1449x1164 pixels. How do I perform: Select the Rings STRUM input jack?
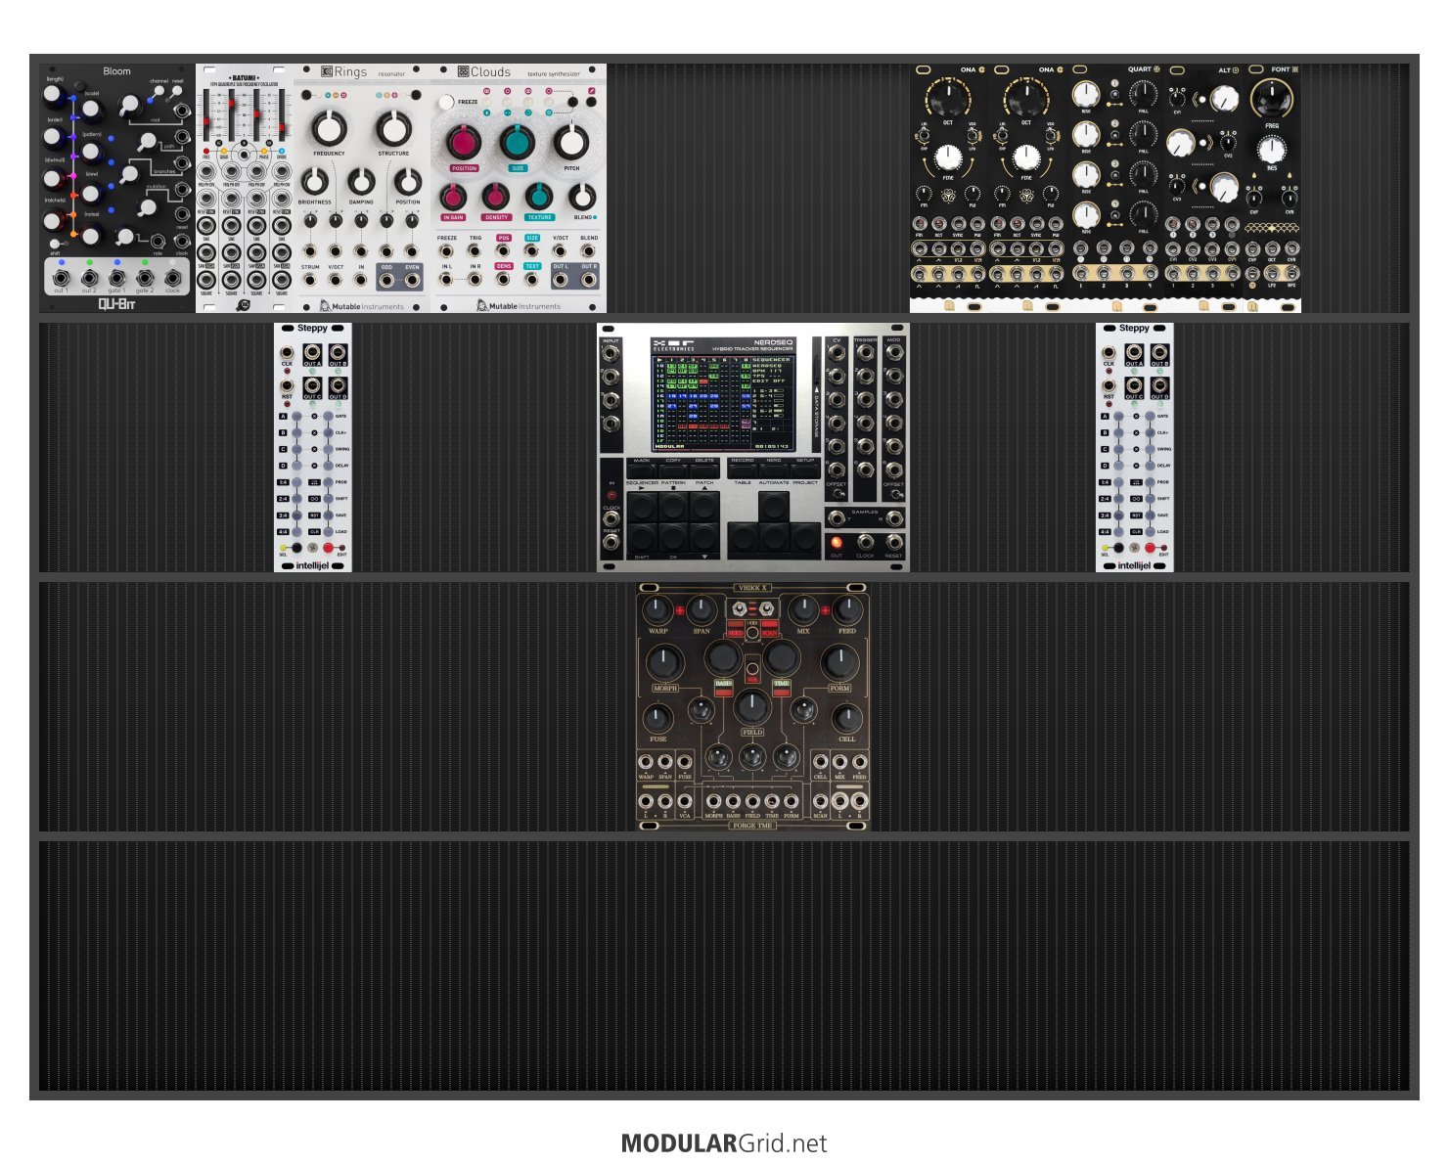[310, 280]
